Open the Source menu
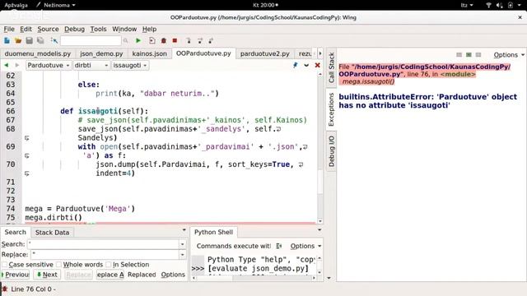 (x=48, y=30)
